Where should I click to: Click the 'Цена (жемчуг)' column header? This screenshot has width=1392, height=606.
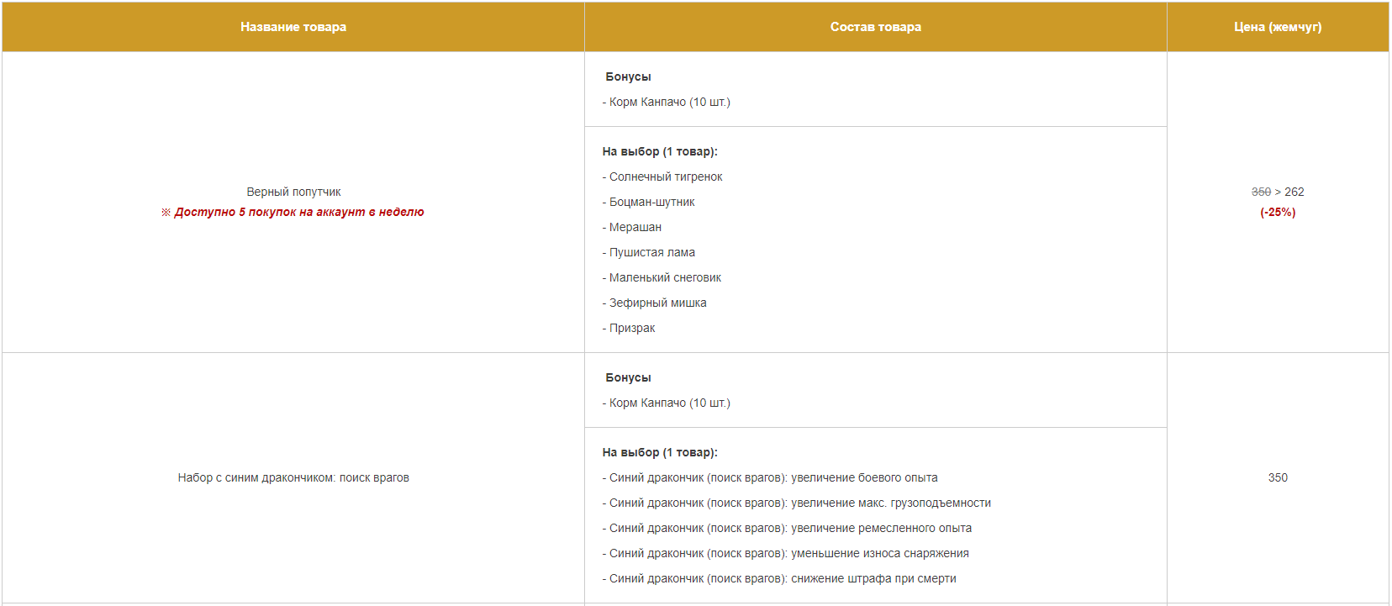click(1278, 27)
